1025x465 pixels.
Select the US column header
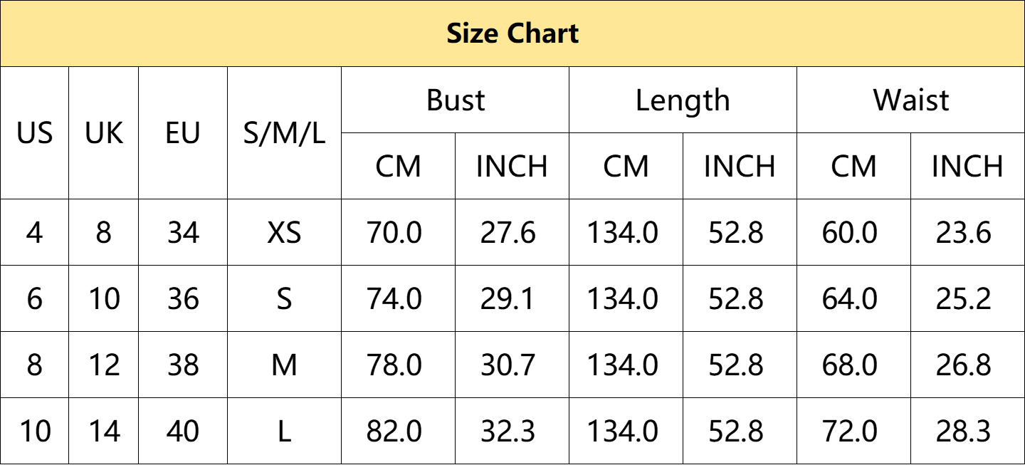tap(35, 133)
